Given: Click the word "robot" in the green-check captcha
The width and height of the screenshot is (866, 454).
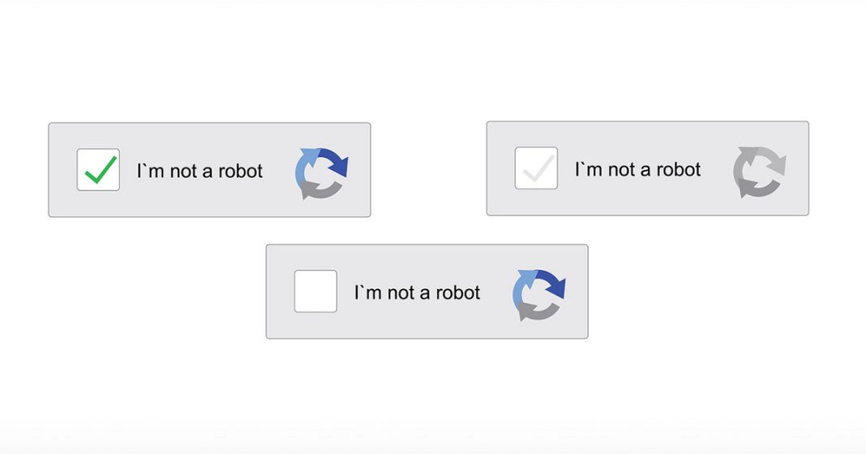Looking at the screenshot, I should pos(241,171).
